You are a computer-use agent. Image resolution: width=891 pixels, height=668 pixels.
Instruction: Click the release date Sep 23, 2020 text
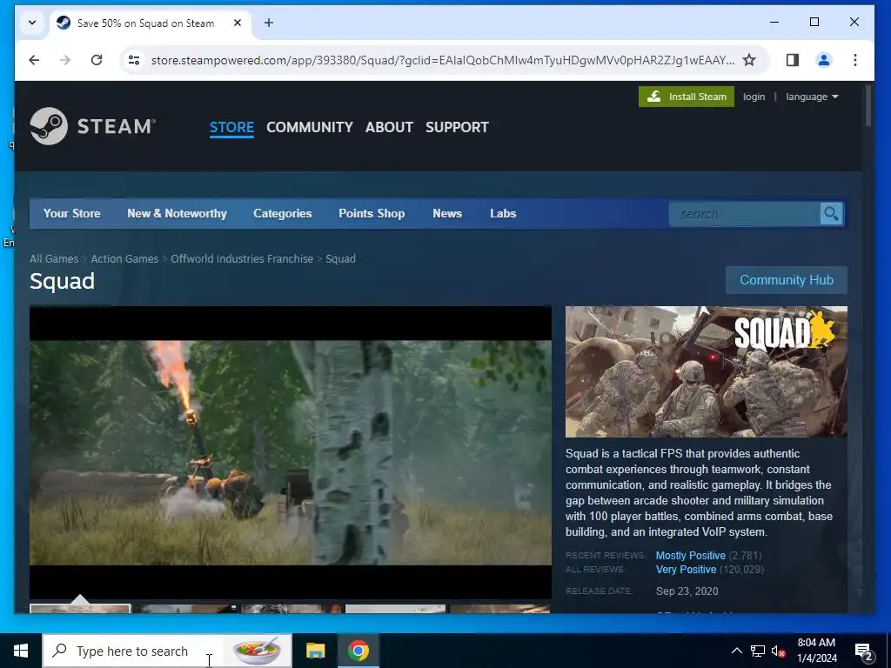point(687,591)
